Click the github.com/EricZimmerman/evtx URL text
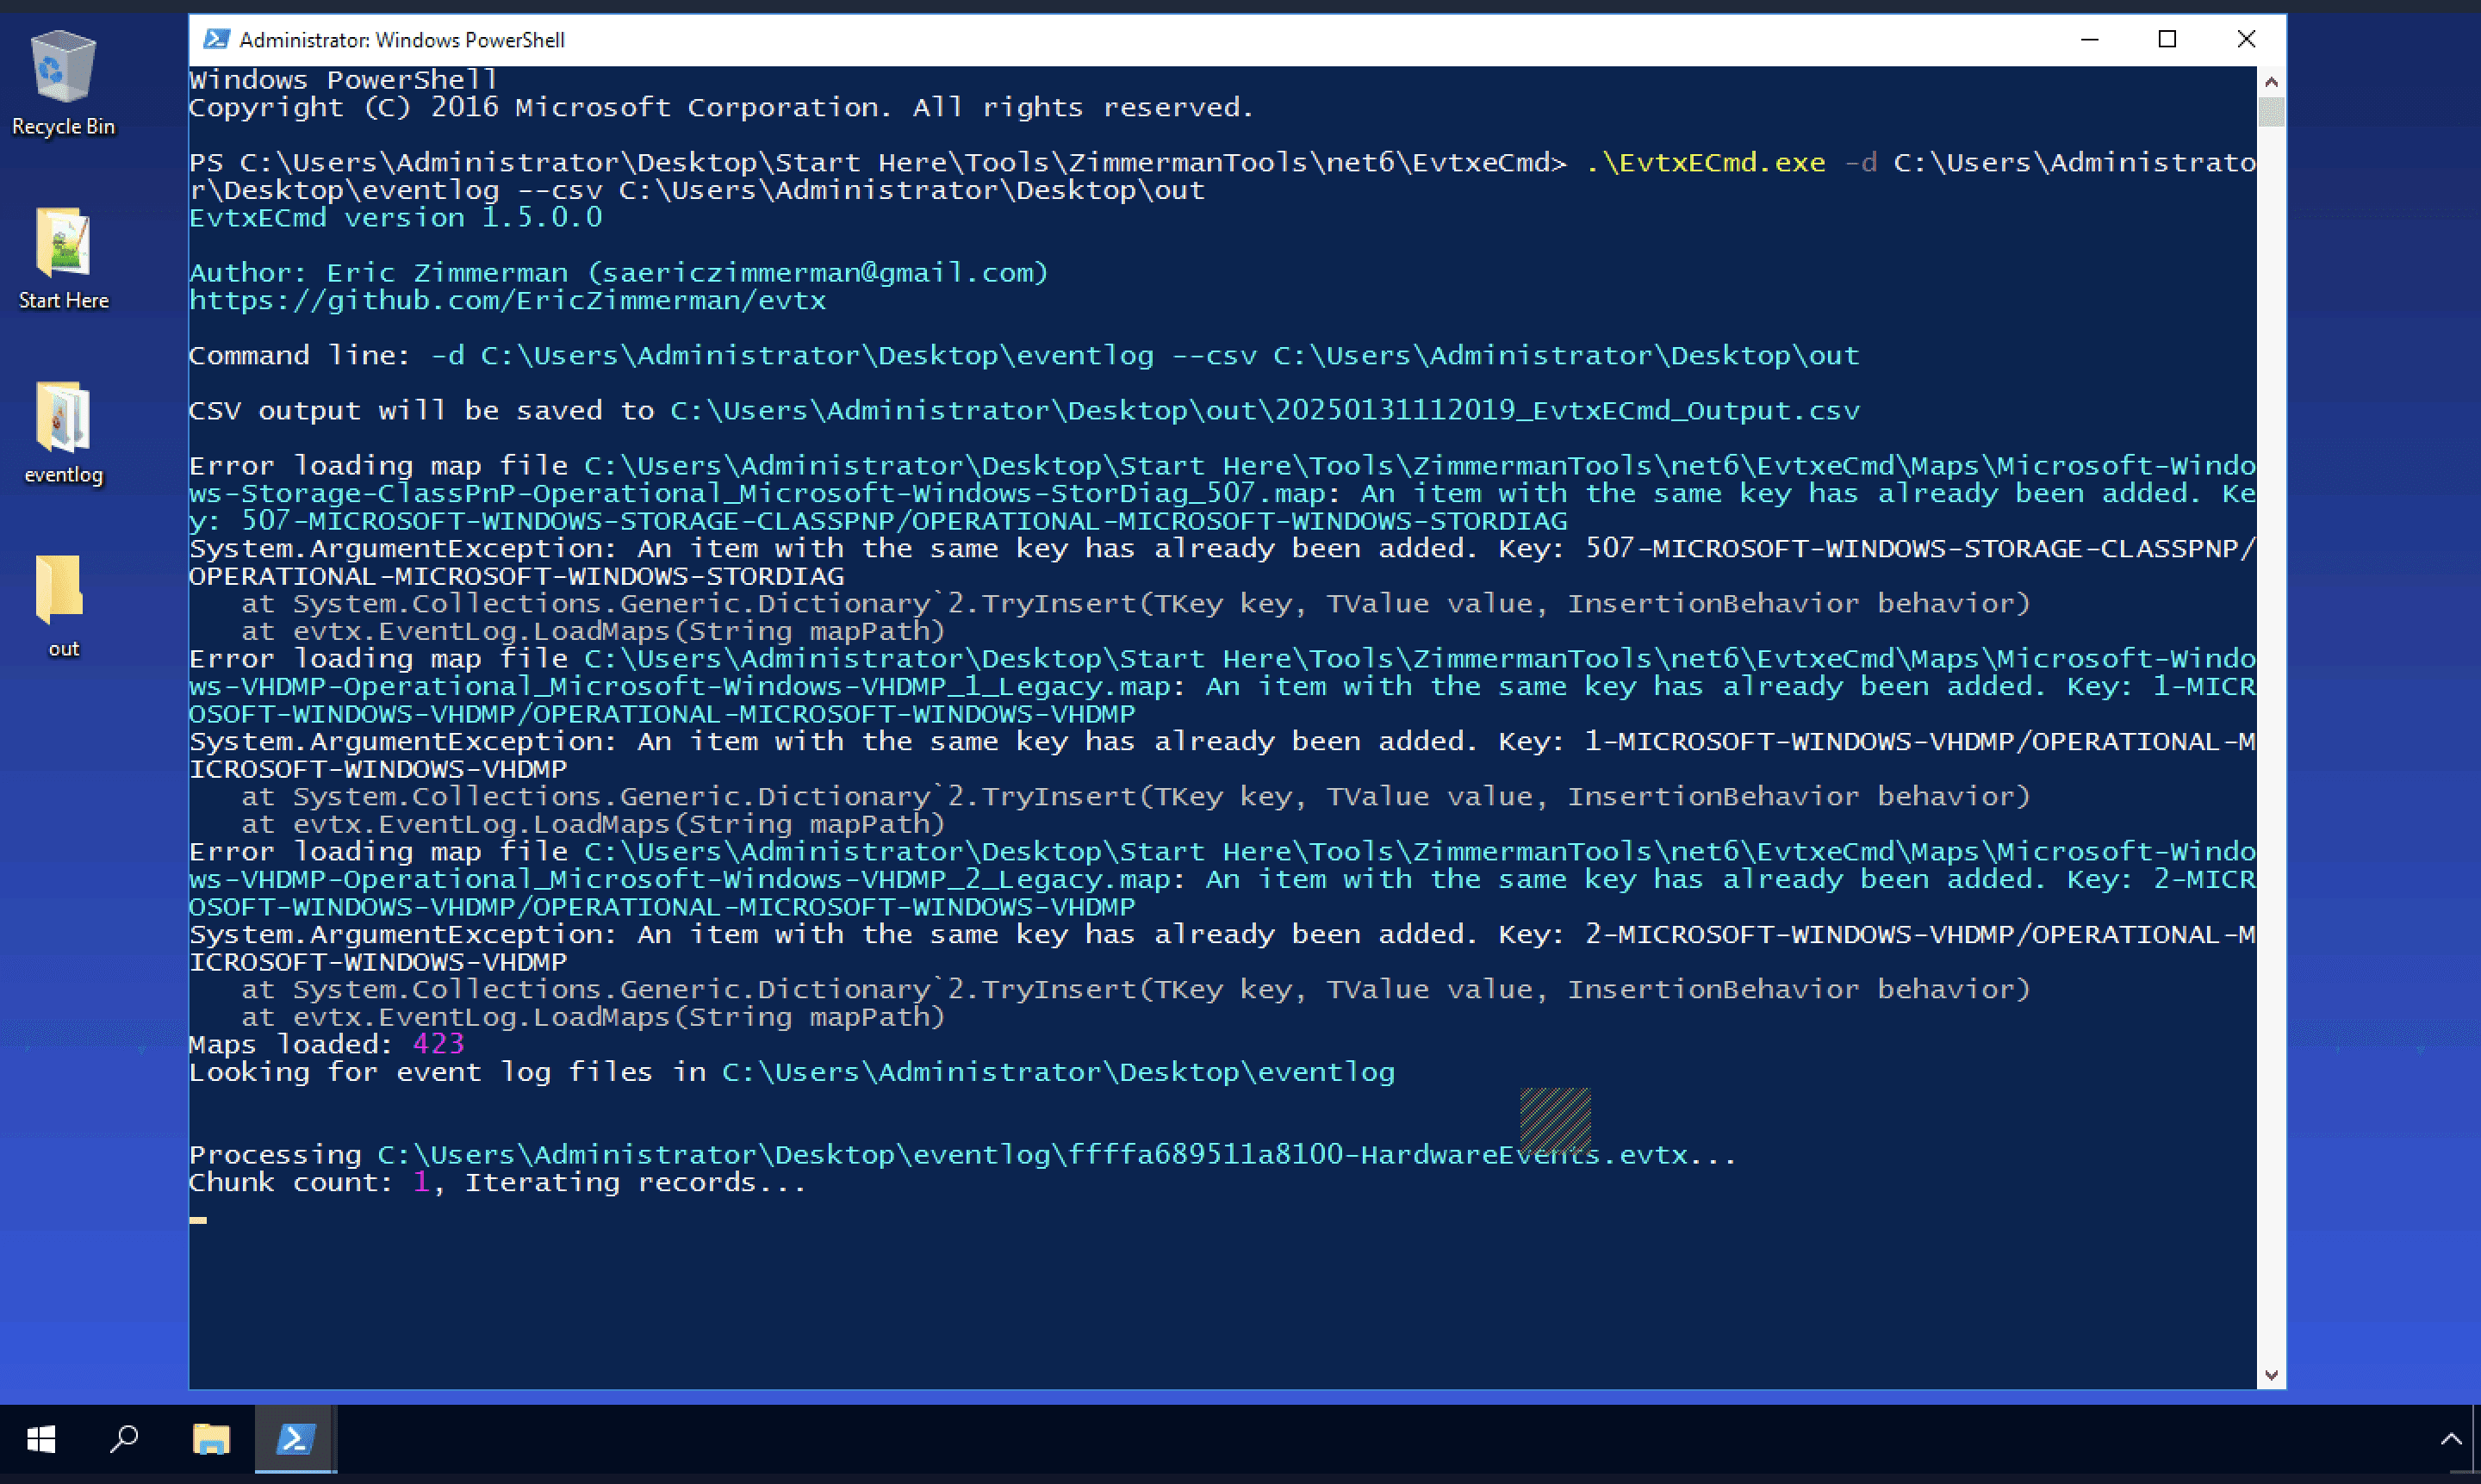This screenshot has height=1484, width=2481. [507, 301]
